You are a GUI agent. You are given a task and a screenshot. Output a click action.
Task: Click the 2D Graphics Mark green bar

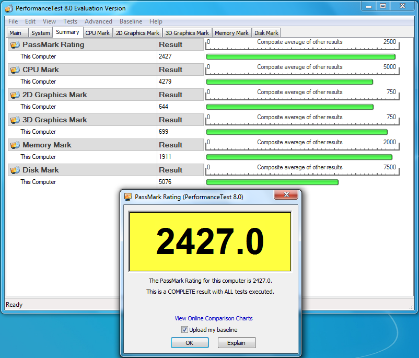click(290, 107)
